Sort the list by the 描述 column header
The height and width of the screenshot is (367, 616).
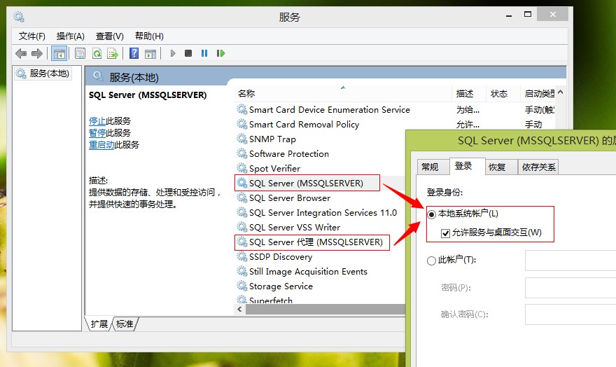[x=469, y=94]
